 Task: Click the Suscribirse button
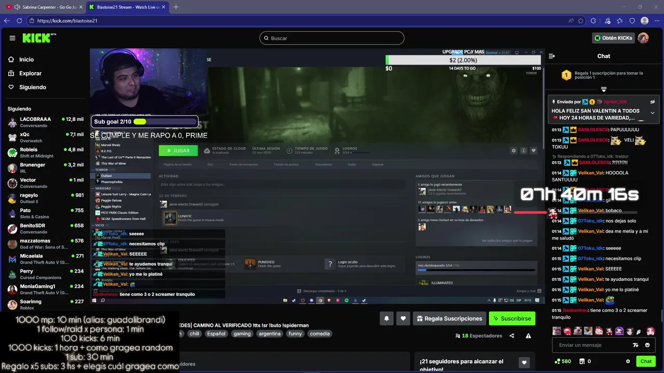pyautogui.click(x=511, y=319)
